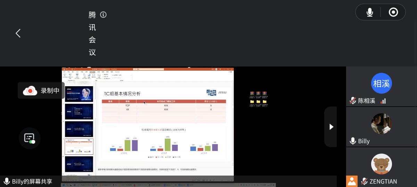Click the selected chart slide thumbnail

click(x=79, y=146)
